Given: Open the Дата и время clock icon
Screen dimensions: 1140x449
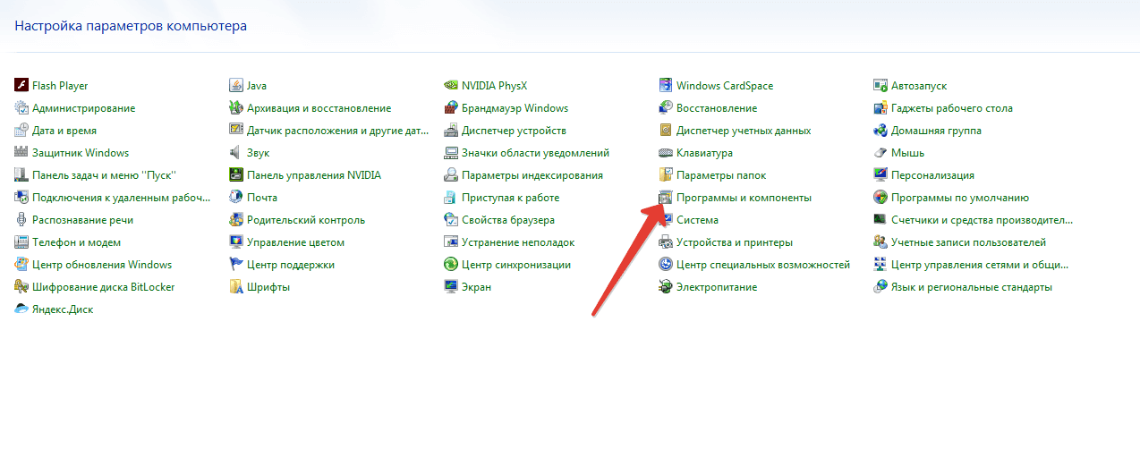Looking at the screenshot, I should [21, 131].
